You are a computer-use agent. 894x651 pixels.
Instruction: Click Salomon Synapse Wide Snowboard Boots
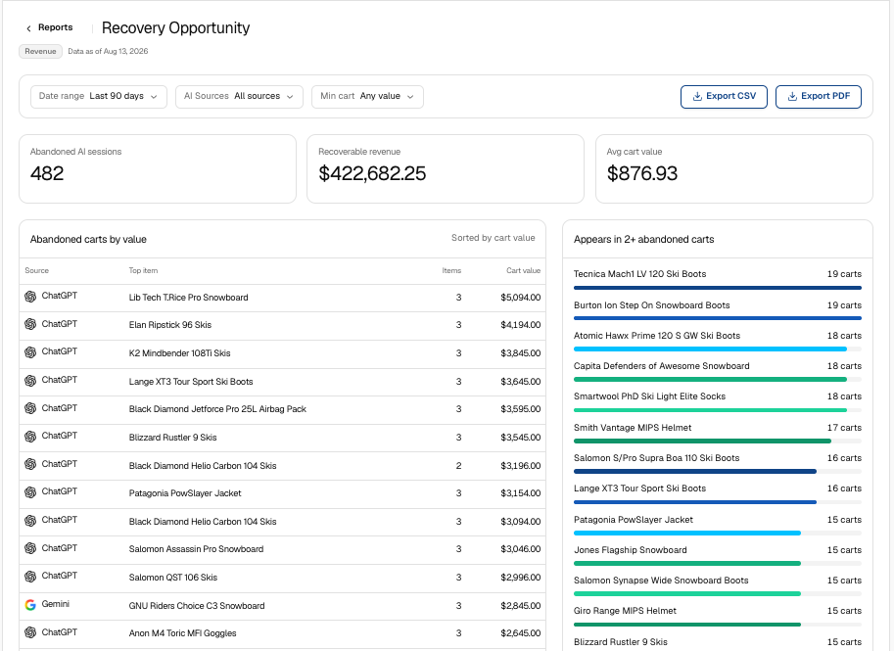661,581
